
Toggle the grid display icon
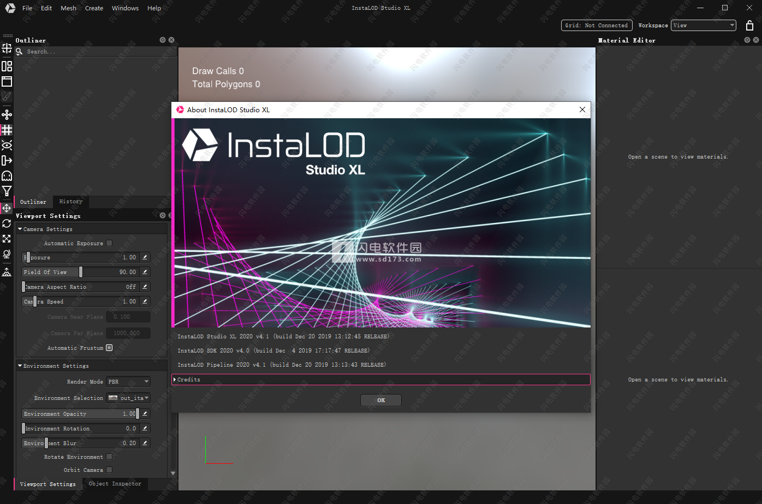point(7,130)
